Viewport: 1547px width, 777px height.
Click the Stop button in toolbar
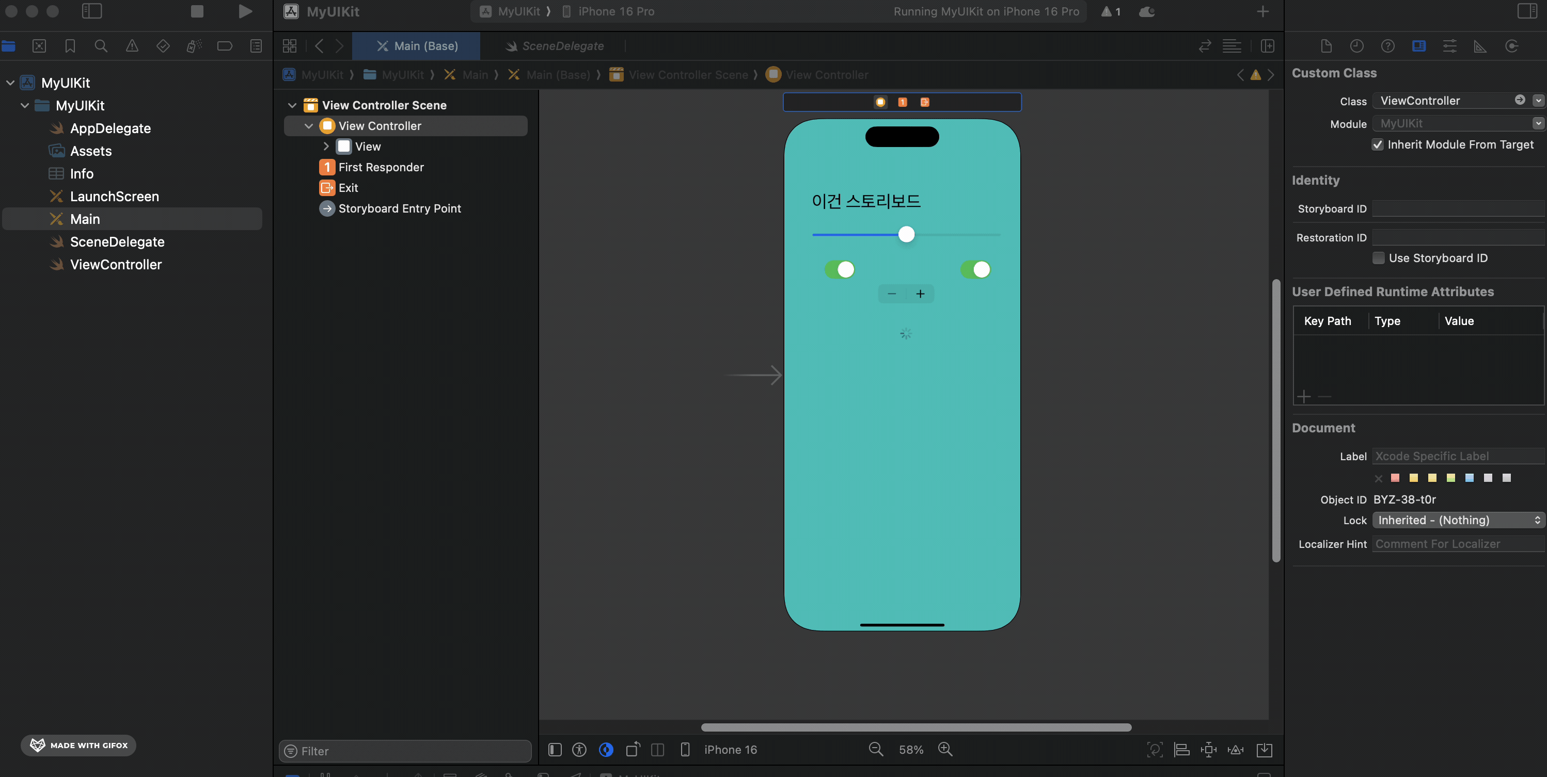click(197, 11)
